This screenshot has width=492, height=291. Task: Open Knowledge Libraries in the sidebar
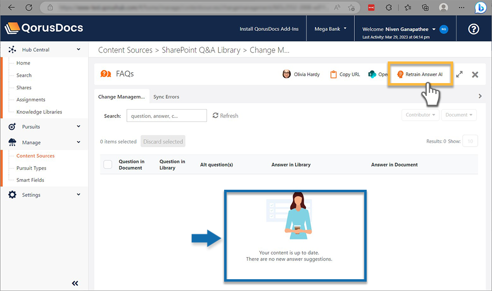pos(39,112)
